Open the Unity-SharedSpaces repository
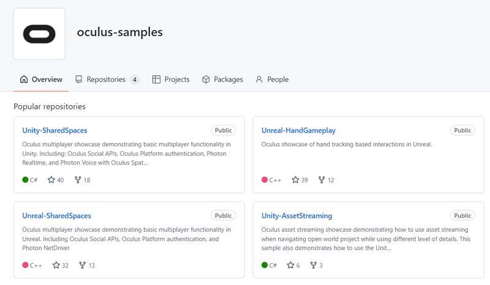Screen dimensions: 490x285 (x=55, y=130)
